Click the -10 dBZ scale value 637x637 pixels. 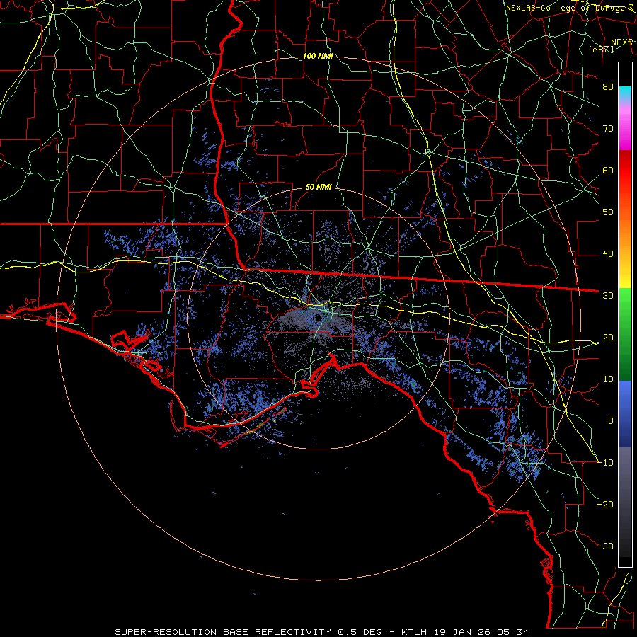605,463
